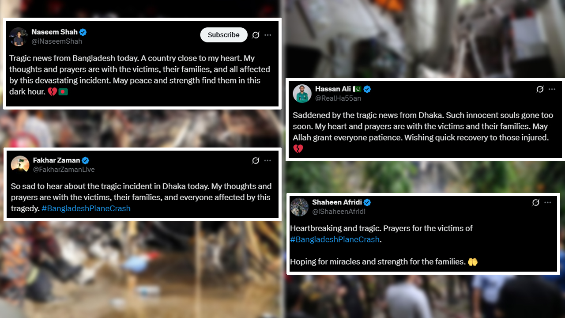This screenshot has height=318, width=565.
Task: Open more options on Naseem Shah's tweet
Action: (268, 35)
